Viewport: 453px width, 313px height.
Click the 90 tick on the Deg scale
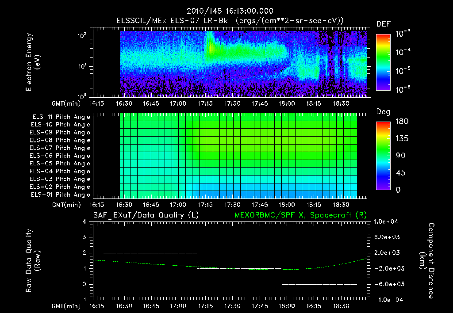[401, 156]
